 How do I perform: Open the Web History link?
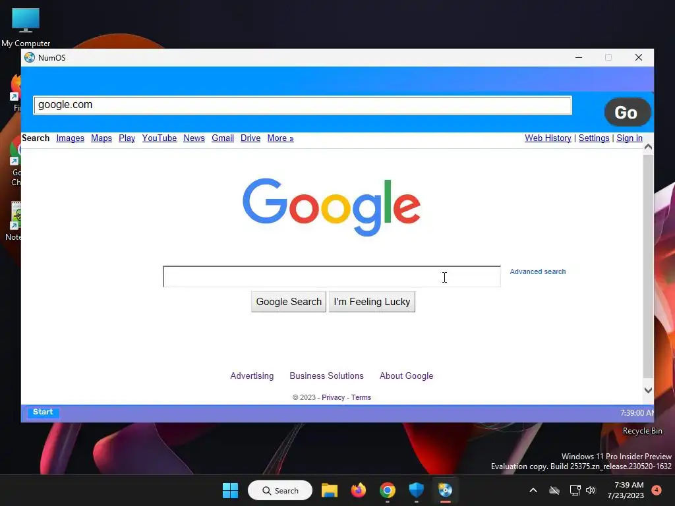pos(548,138)
